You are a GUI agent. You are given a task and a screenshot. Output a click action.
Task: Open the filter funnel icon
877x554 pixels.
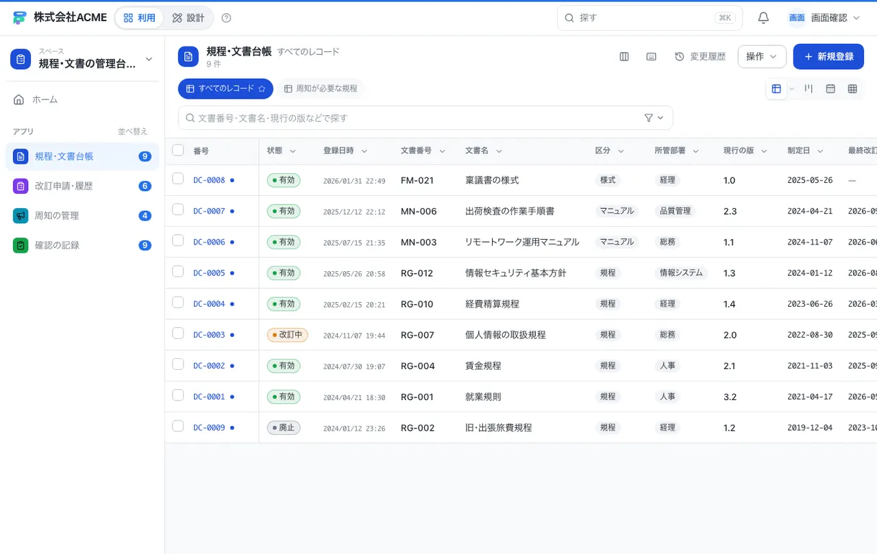(649, 118)
